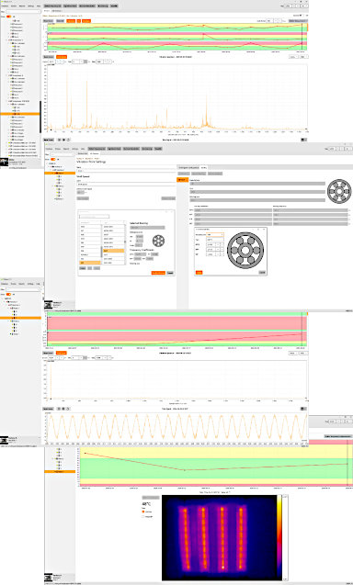Select the orange highlighted tree row in the sine wave window
This screenshot has width=353, height=585.
[20, 318]
